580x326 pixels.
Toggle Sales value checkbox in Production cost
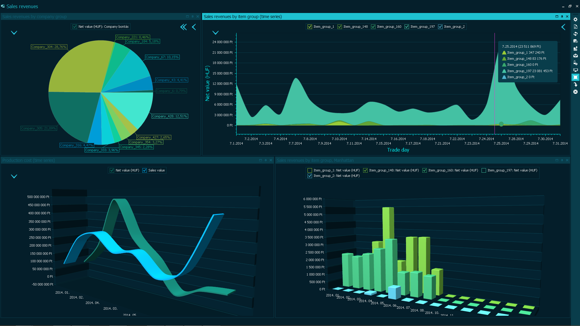[144, 171]
